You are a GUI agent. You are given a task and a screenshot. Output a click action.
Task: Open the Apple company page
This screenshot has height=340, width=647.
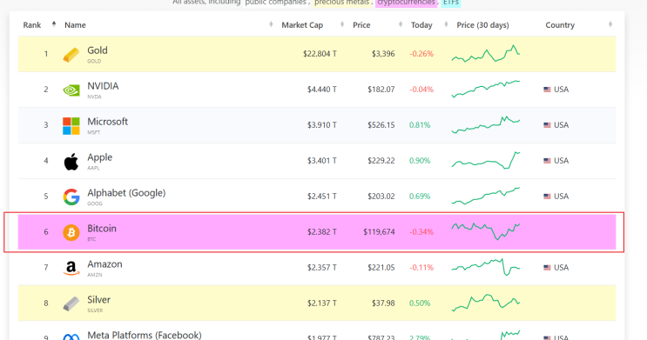pyautogui.click(x=99, y=157)
